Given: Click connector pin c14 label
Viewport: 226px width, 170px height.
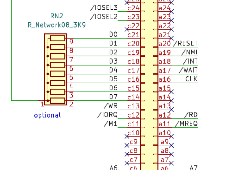Looking at the screenshot, I should [133, 97].
